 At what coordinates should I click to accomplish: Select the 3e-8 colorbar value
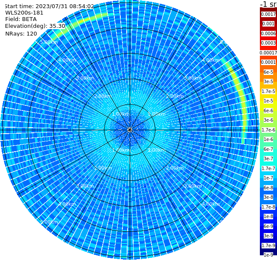click(268, 197)
